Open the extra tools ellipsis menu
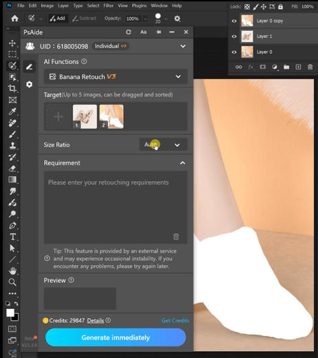 [12, 293]
